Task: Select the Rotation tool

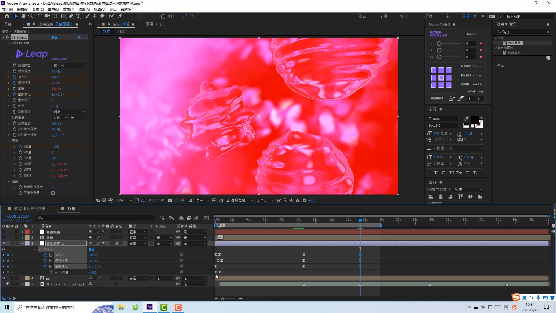Action: coord(40,16)
